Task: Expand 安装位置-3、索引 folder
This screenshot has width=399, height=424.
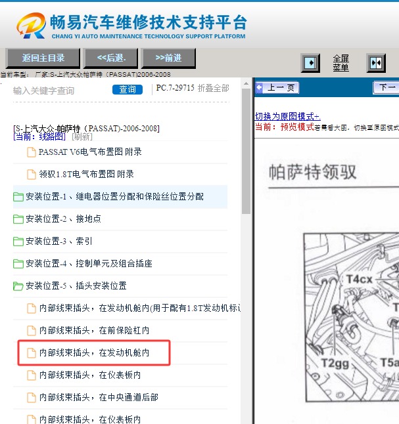Action: (59, 241)
